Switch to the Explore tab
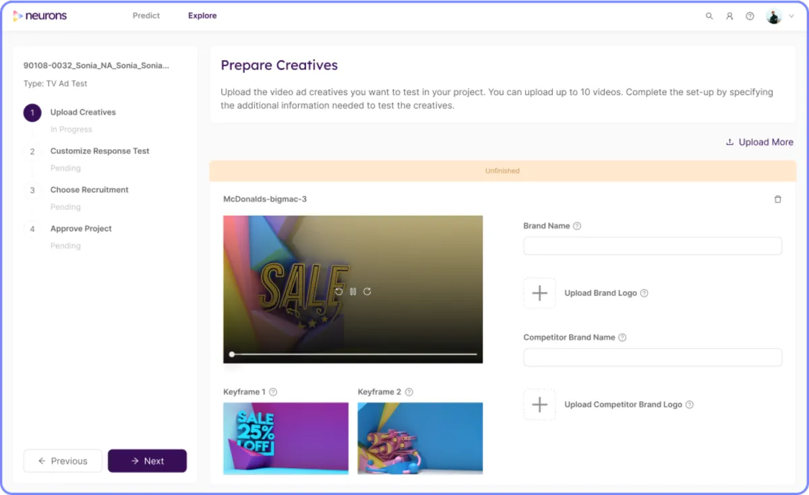 (x=202, y=16)
